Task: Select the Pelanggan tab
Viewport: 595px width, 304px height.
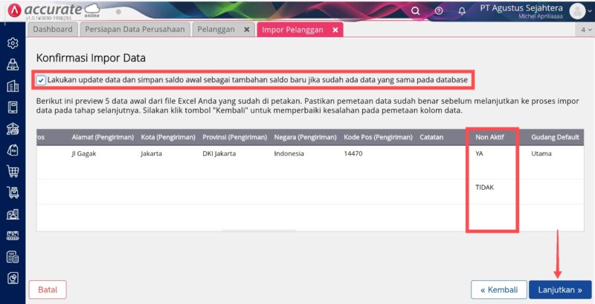Action: click(x=216, y=30)
